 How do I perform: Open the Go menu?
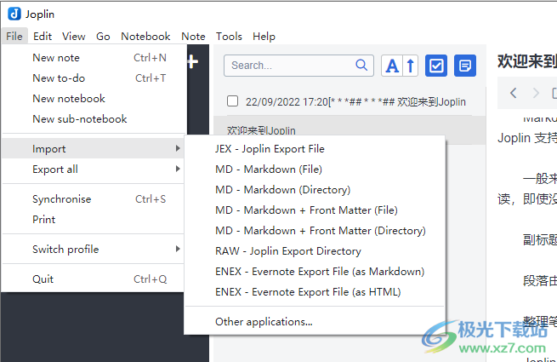103,37
